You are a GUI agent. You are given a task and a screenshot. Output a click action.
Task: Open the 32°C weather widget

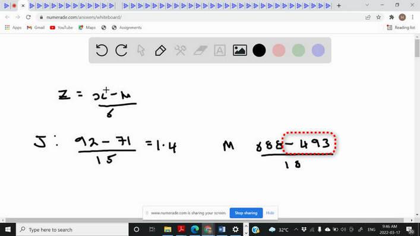279,229
